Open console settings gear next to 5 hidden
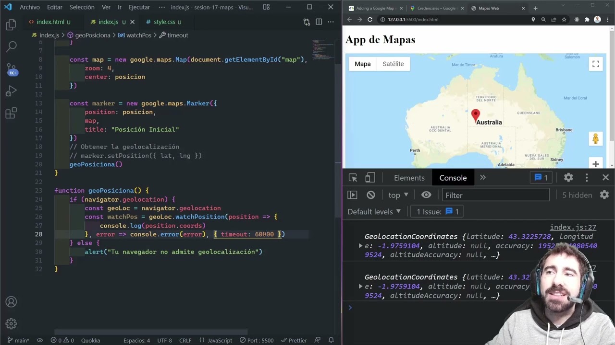The height and width of the screenshot is (345, 615). [x=604, y=195]
